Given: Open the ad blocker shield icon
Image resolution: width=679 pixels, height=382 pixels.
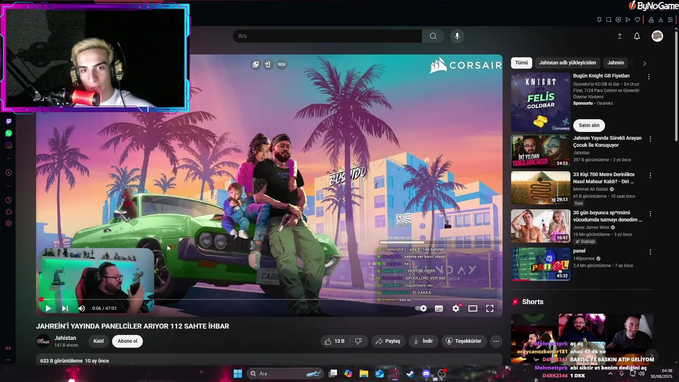Looking at the screenshot, I should (x=618, y=20).
